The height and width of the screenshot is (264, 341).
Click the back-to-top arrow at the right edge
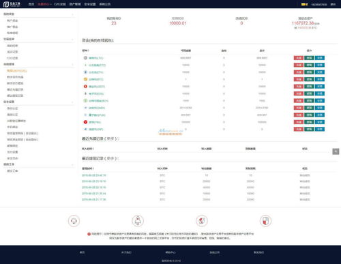[336, 151]
